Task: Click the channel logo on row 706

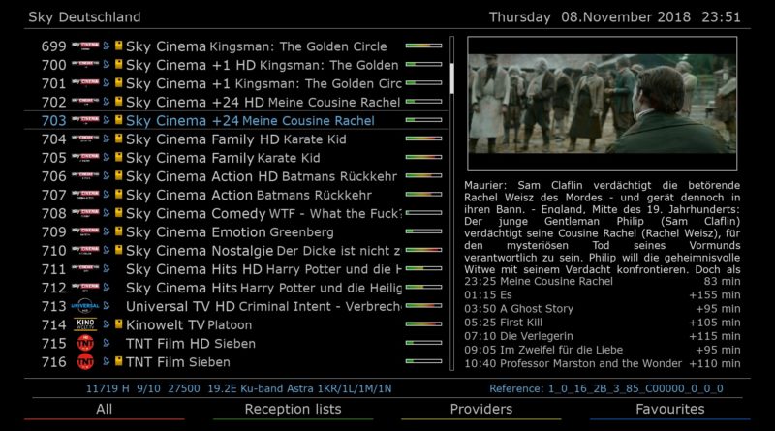Action: [85, 176]
